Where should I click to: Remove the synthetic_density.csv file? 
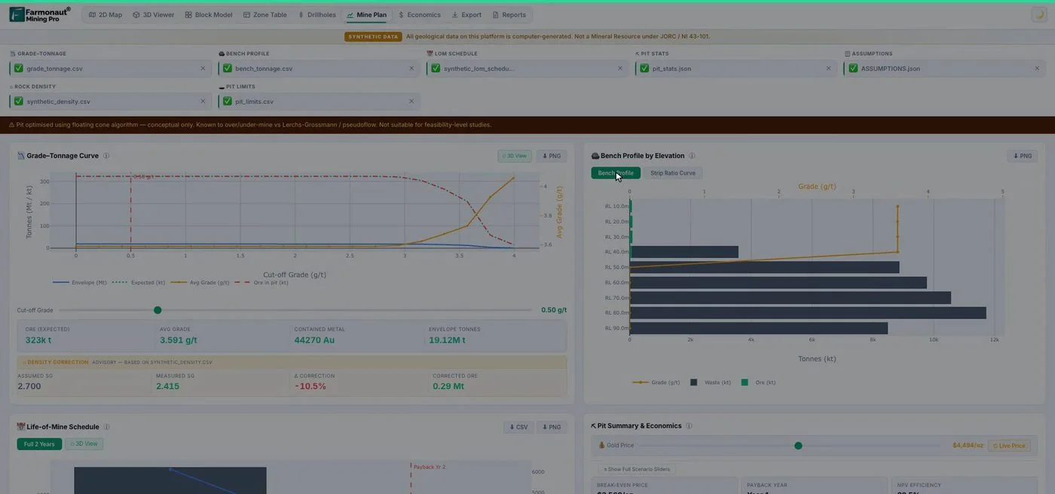(203, 101)
